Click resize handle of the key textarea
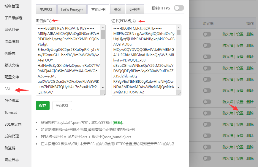Viewport: 258px width, 167px height. click(x=103, y=93)
